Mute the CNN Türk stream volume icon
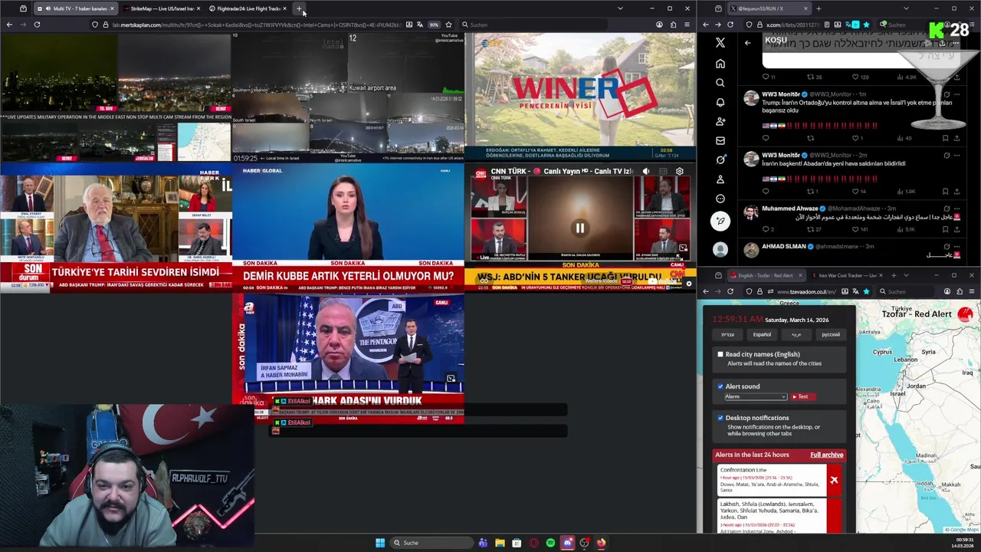 [645, 172]
